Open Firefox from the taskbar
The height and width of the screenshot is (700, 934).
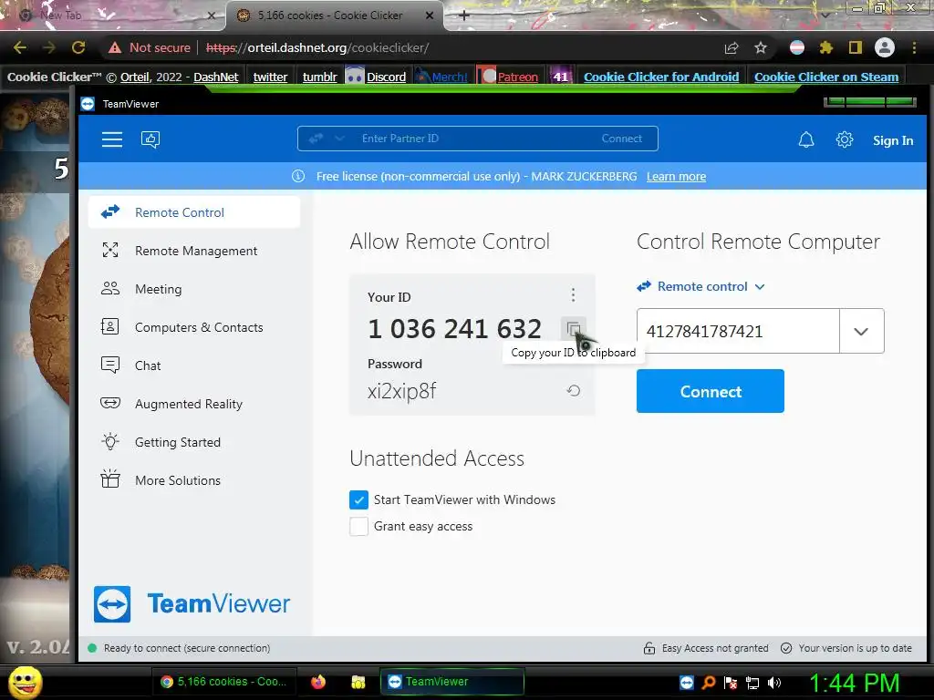pos(318,682)
